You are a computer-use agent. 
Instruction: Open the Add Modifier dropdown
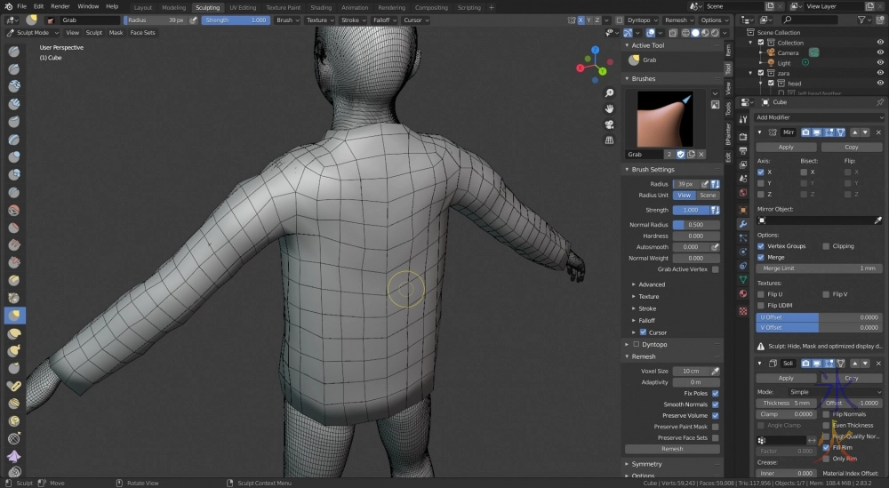click(x=818, y=117)
